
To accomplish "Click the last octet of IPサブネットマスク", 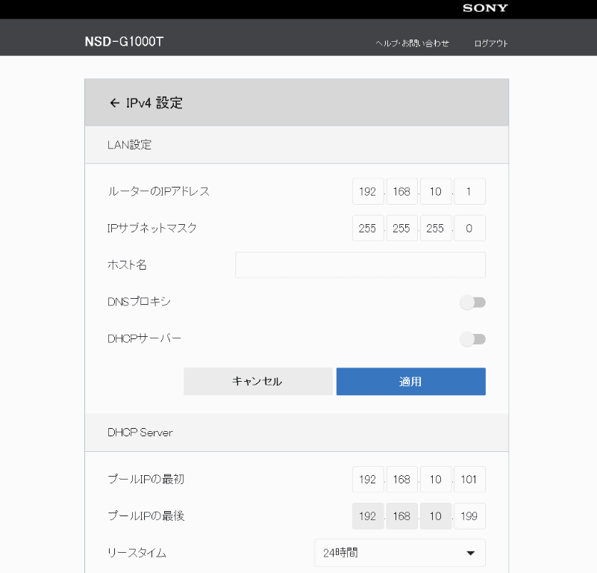I will (469, 228).
